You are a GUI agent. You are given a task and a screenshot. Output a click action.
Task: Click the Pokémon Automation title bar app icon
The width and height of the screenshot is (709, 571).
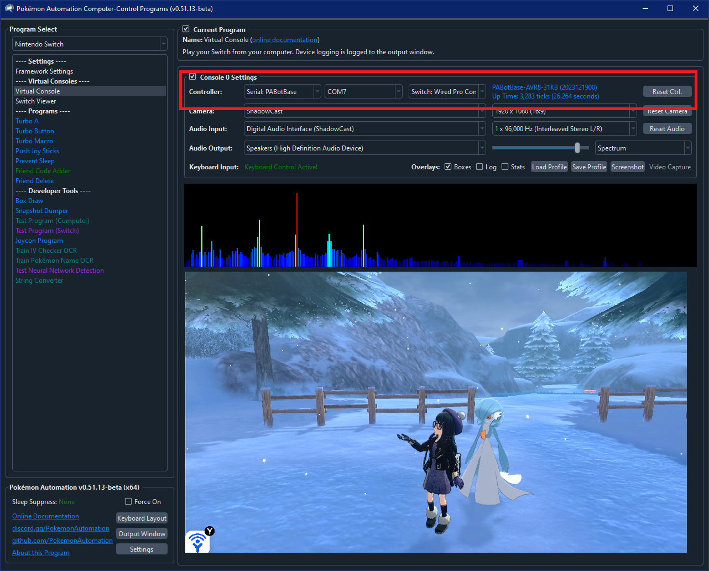(x=9, y=9)
